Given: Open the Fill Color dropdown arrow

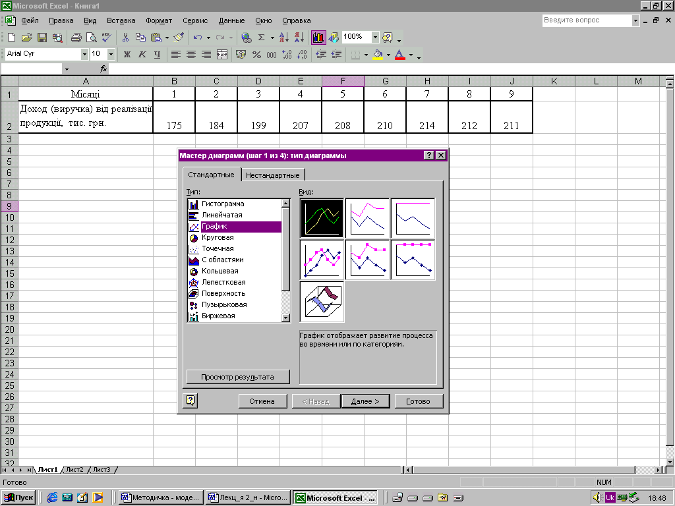Looking at the screenshot, I should 388,55.
